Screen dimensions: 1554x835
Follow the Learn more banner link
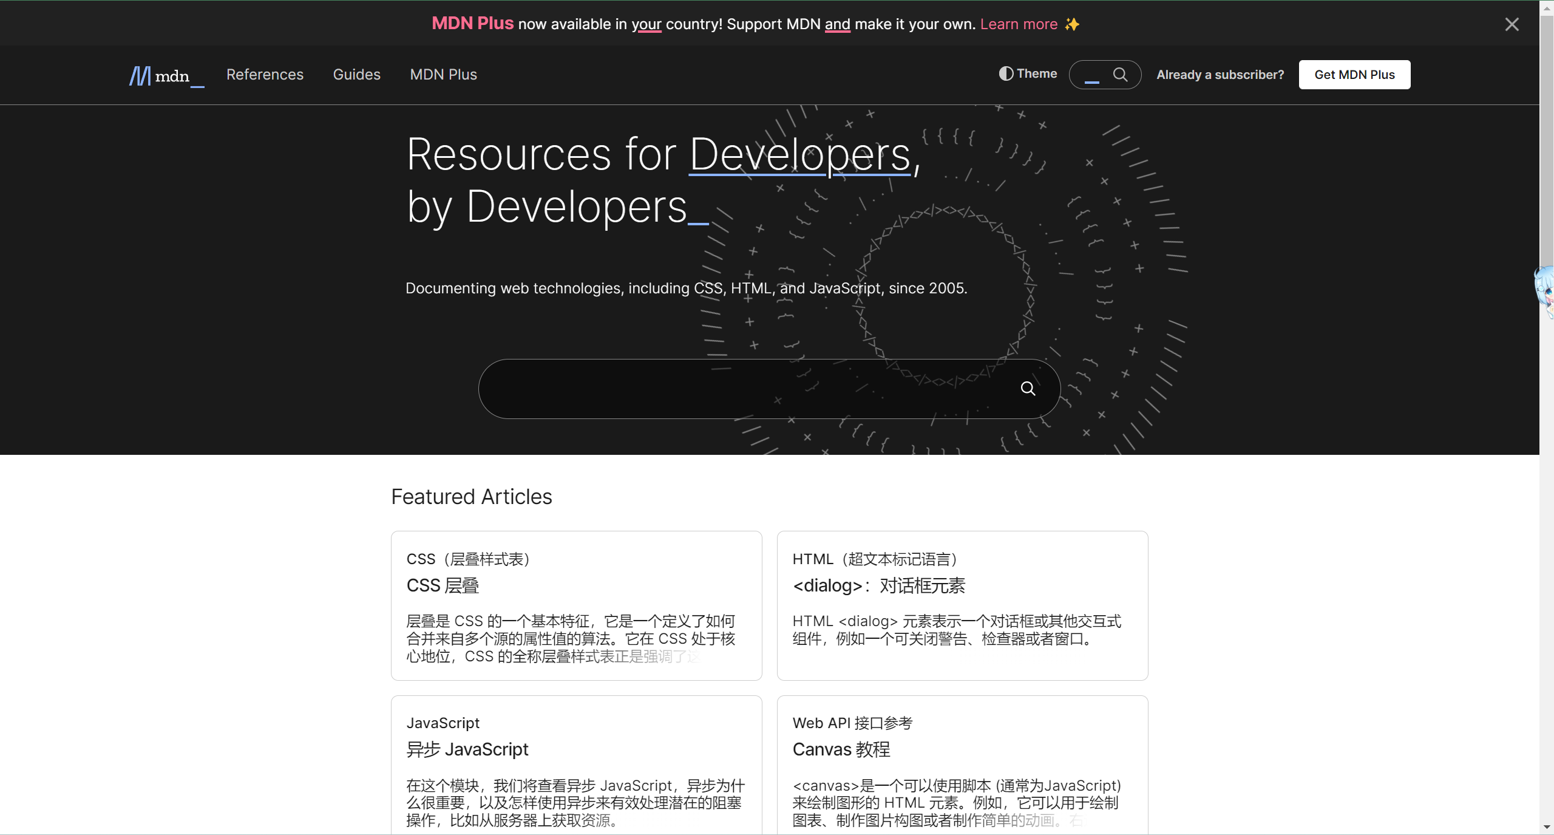coord(1019,24)
